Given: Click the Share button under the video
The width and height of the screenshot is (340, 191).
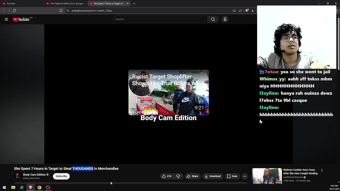Looking at the screenshot, I should (192, 176).
